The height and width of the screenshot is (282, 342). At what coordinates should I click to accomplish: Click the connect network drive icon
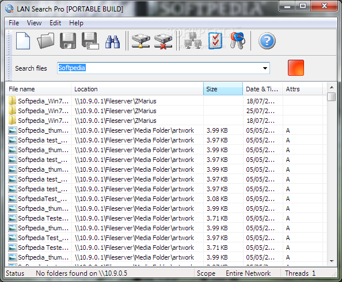click(x=140, y=41)
